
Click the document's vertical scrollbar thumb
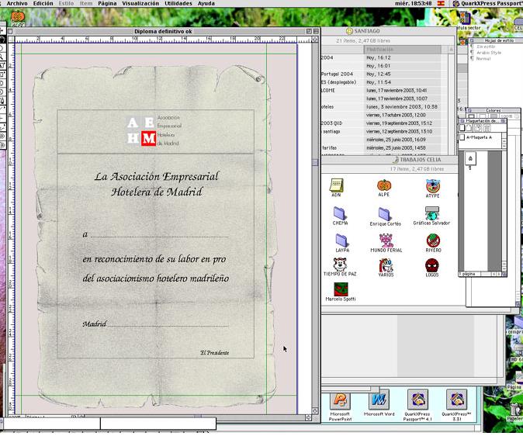[315, 162]
